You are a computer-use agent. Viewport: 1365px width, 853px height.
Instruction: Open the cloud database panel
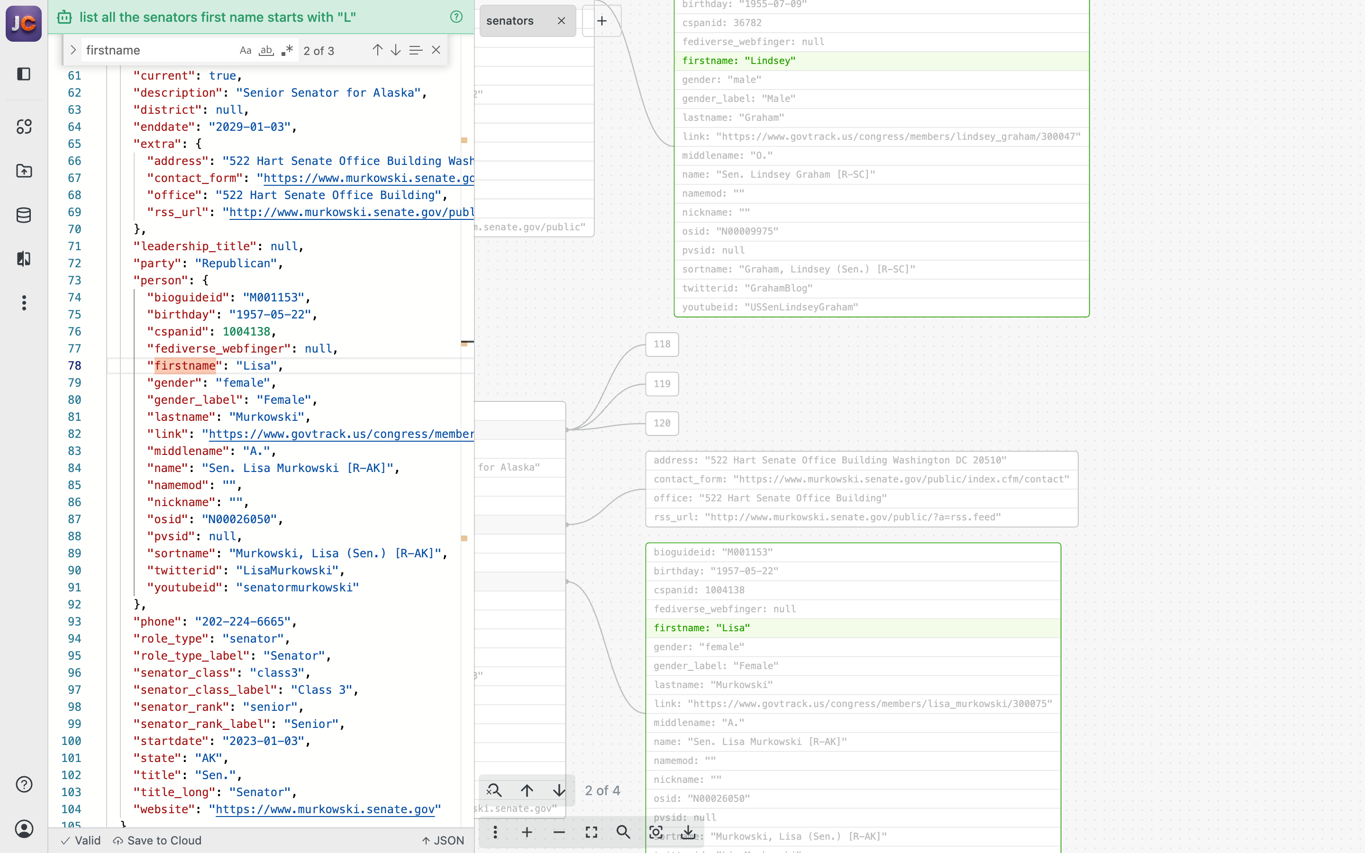coord(24,214)
